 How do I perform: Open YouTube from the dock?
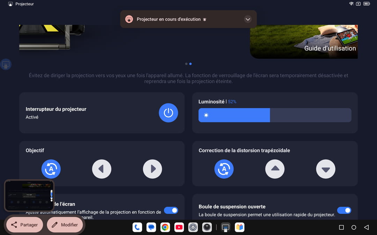[x=179, y=227]
